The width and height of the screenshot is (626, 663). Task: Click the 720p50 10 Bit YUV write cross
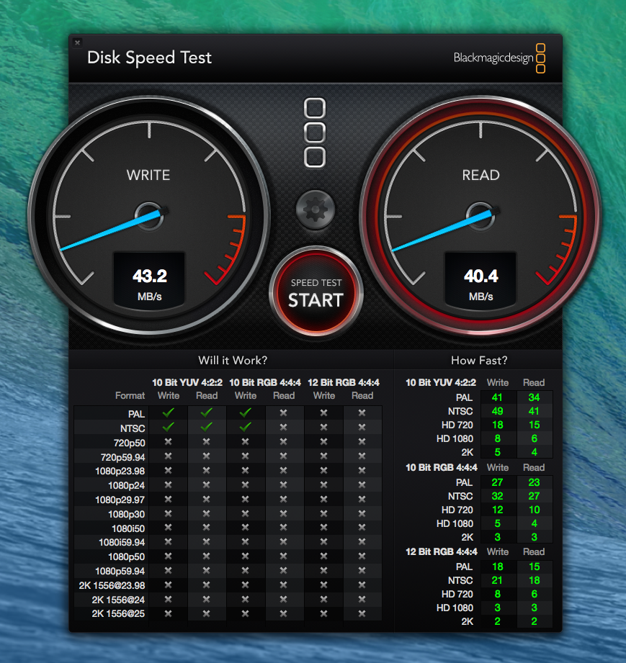point(168,441)
